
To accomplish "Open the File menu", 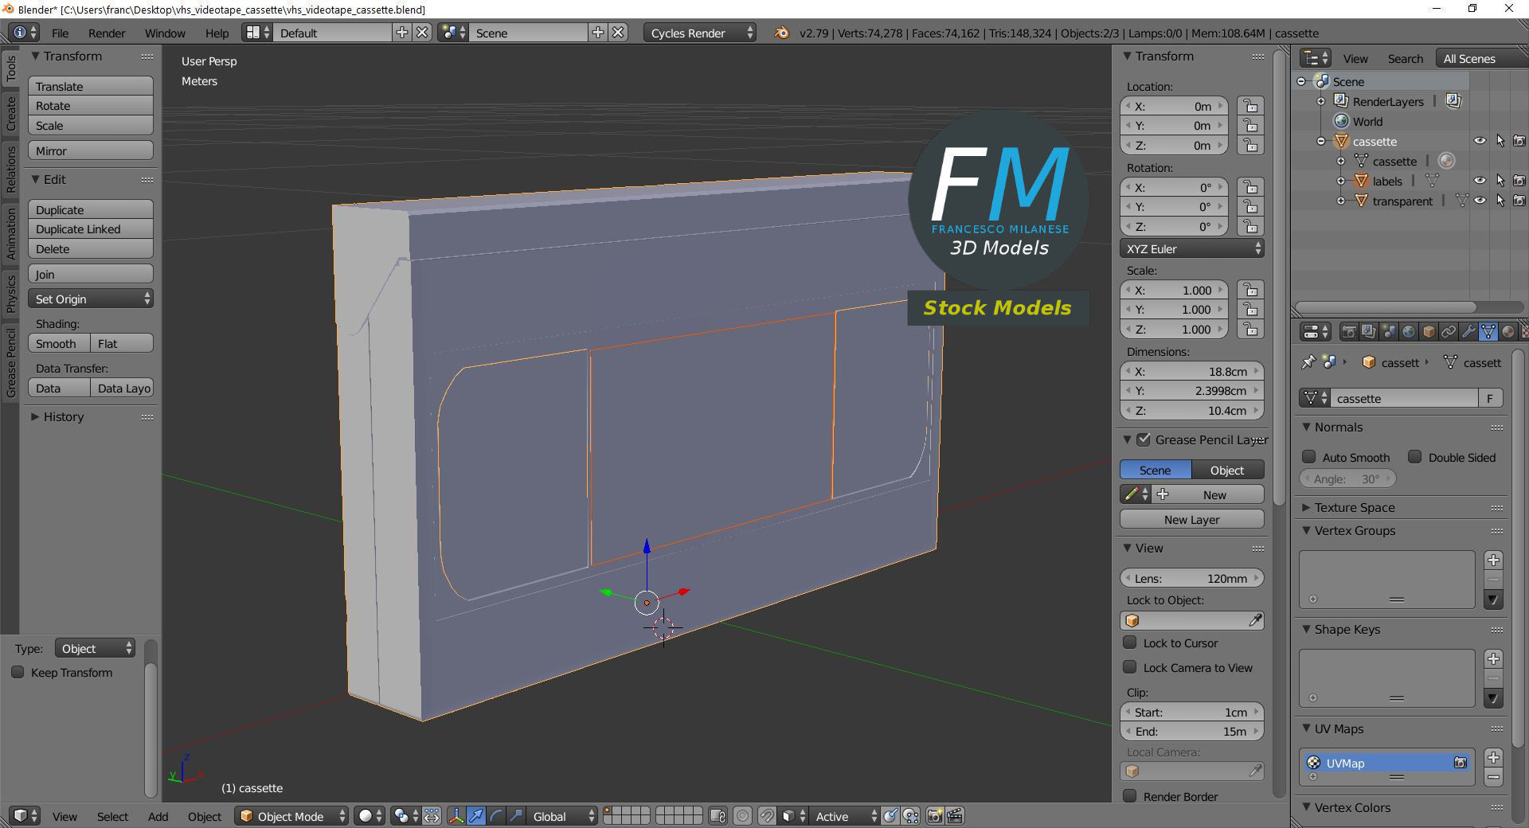I will pos(60,33).
